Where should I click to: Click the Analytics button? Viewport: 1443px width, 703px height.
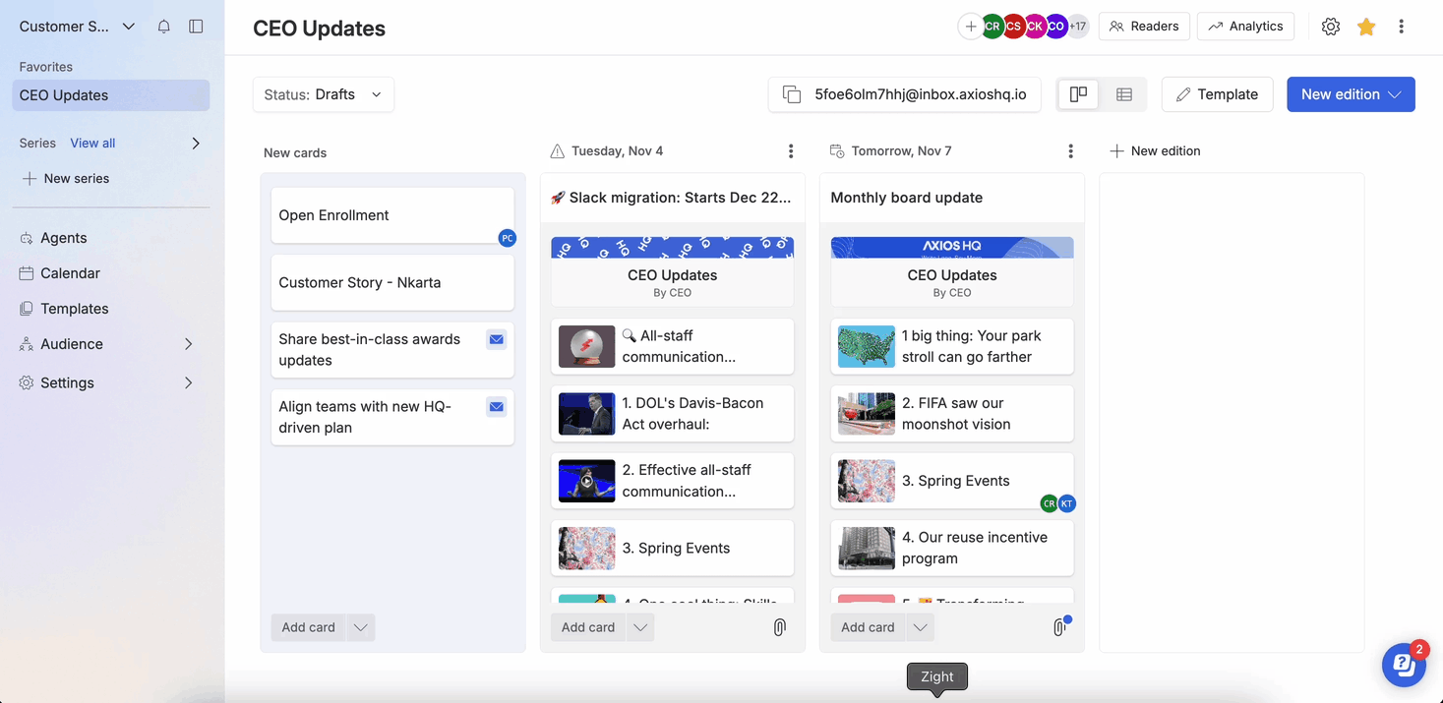(x=1245, y=27)
